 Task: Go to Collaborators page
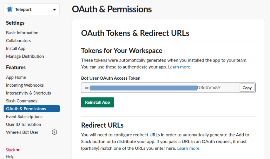click(18, 41)
